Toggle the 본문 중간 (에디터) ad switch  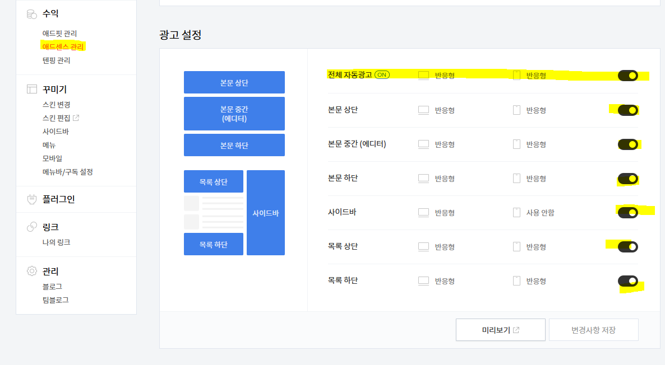(x=627, y=144)
